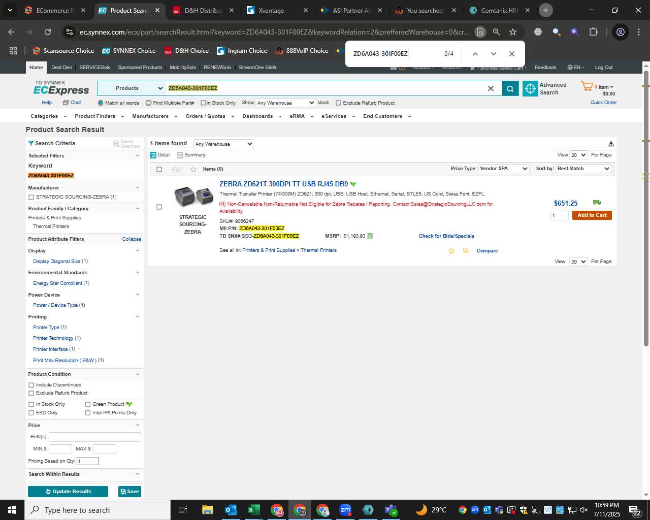Screen dimensions: 650x520
Task: Clear the keyword with the X icon
Action: [491, 88]
